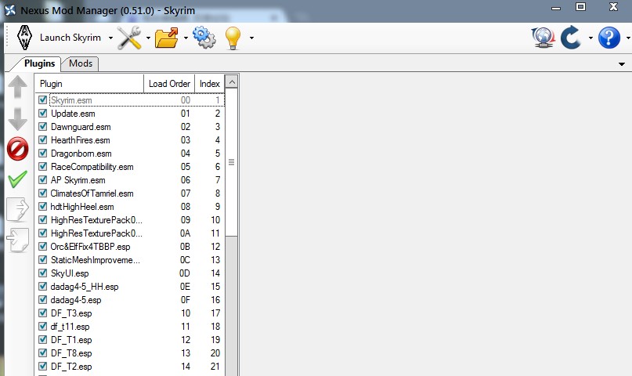Disable all plugins with the red icon
This screenshot has height=376, width=632.
(18, 149)
